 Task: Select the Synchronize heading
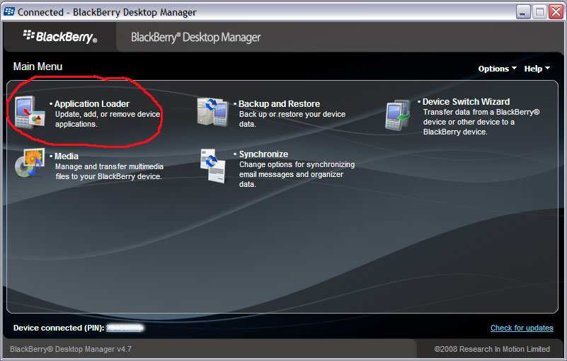[x=263, y=154]
